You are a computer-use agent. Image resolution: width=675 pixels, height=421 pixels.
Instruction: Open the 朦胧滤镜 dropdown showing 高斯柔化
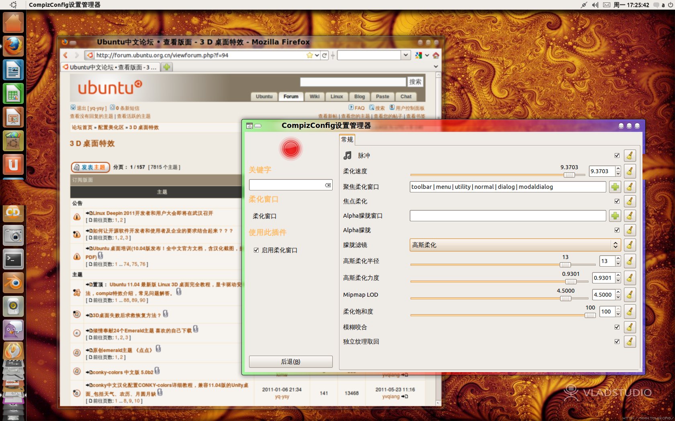[515, 245]
